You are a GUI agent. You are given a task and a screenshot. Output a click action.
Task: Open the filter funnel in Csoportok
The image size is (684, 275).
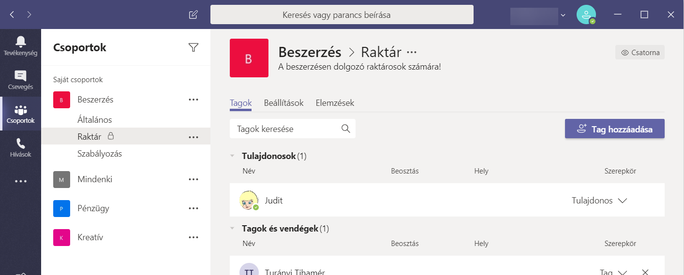(193, 47)
